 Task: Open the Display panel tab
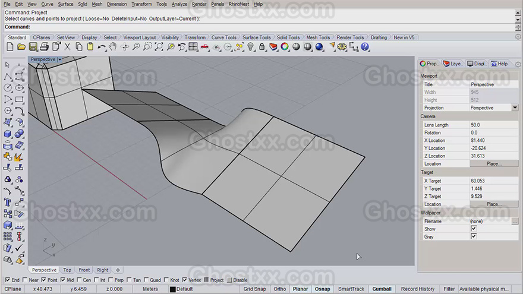[x=476, y=64]
